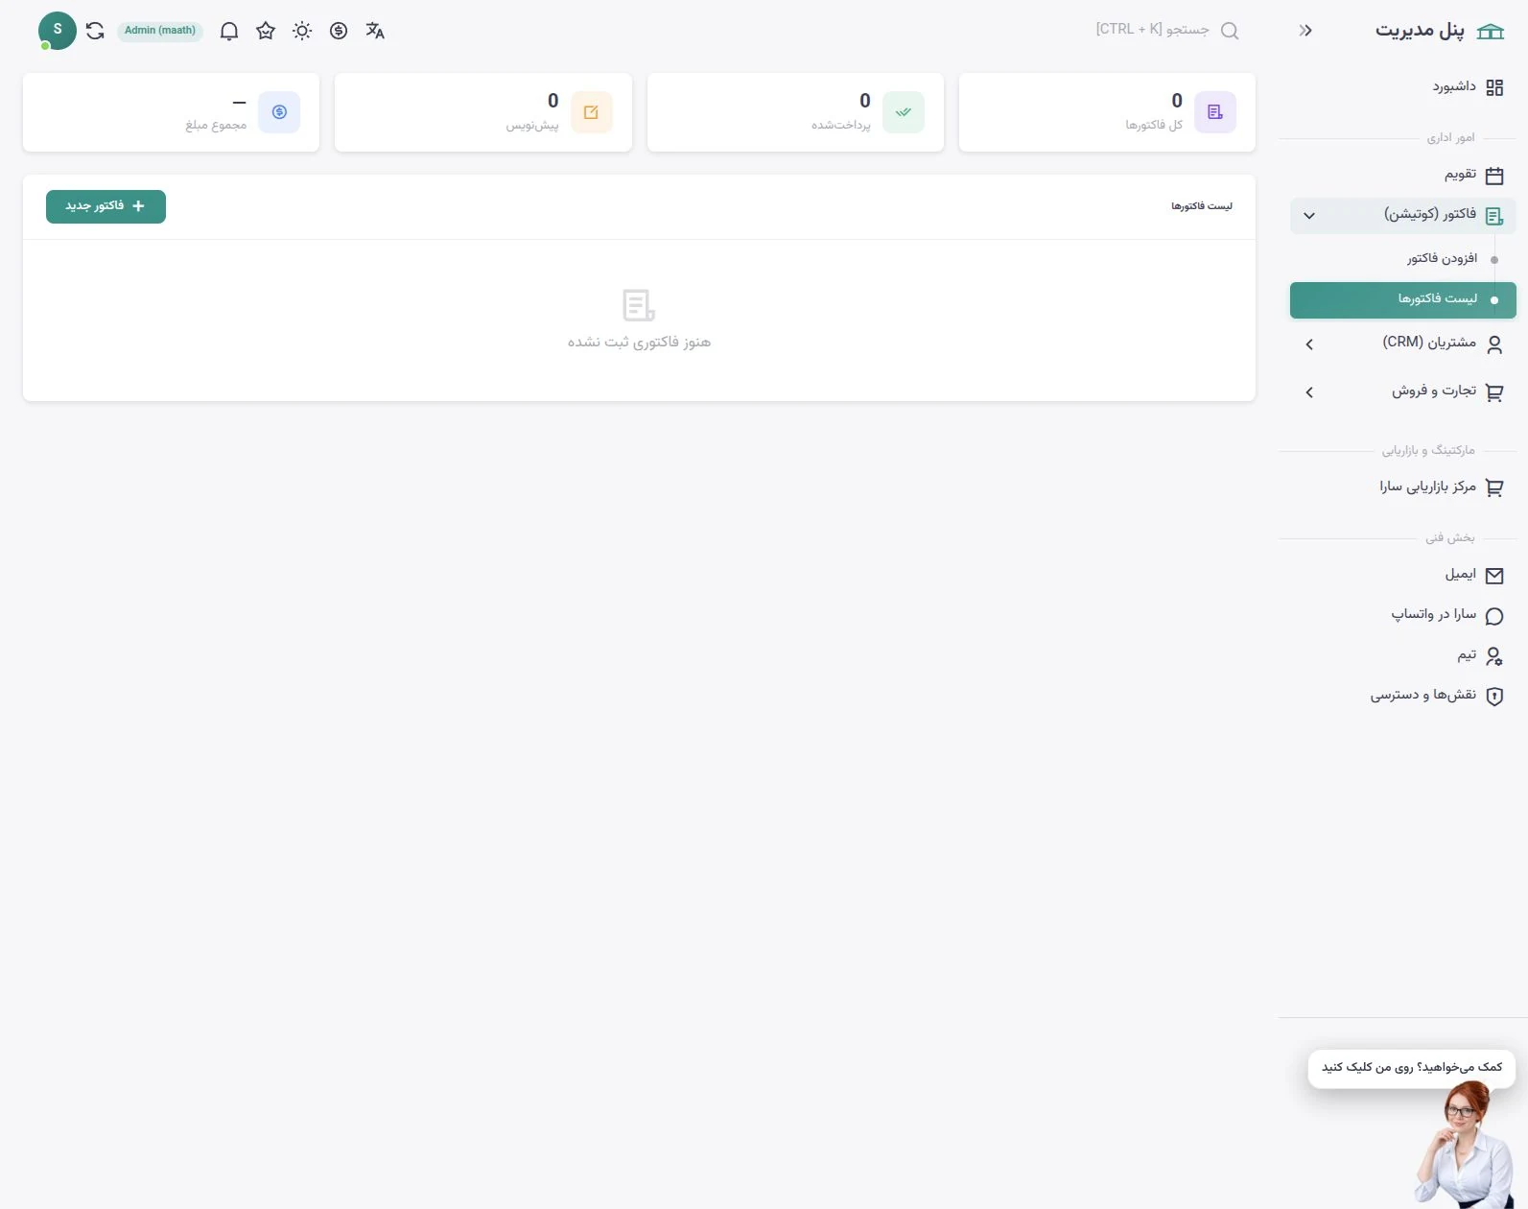Open مرکز بازاریابی سارا

[1403, 487]
